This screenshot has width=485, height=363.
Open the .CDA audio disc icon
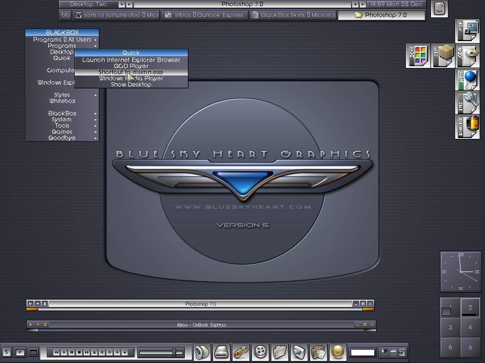click(x=467, y=56)
